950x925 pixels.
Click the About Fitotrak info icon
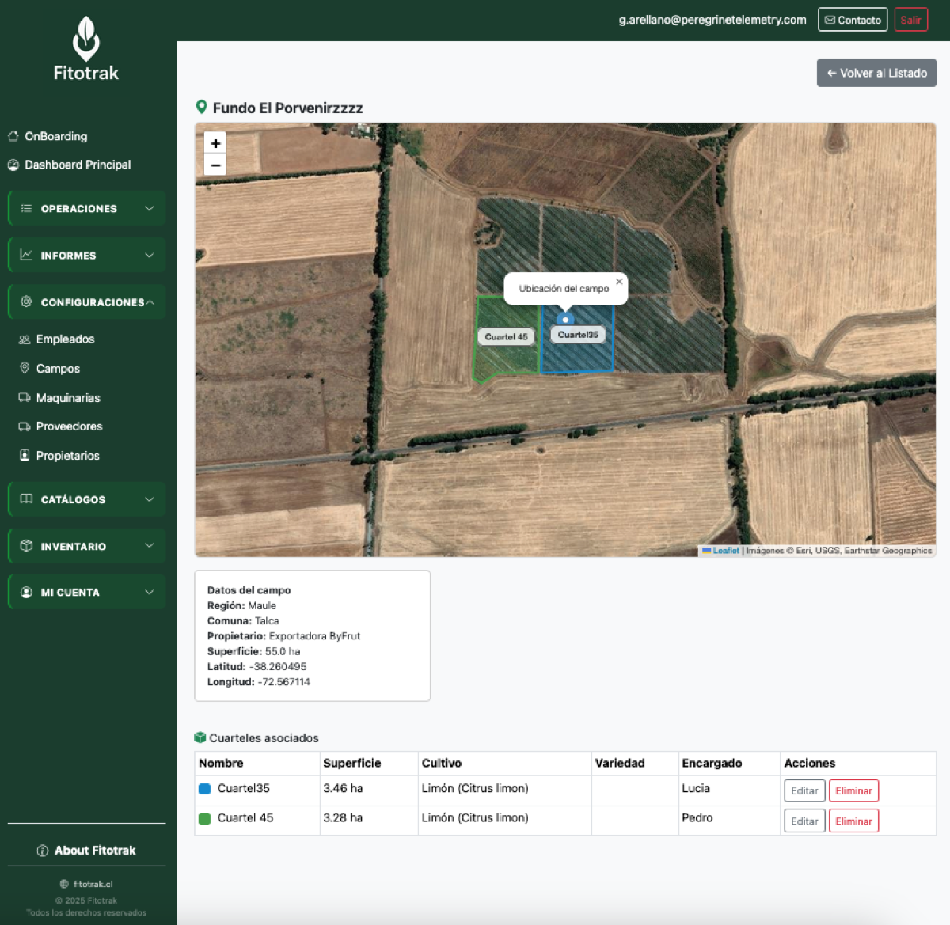click(43, 851)
